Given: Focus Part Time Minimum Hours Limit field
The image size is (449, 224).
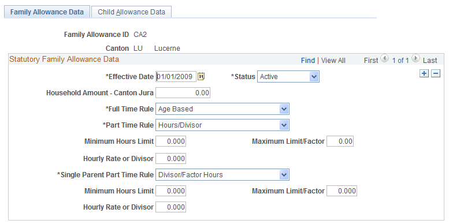Looking at the screenshot, I should 170,141.
